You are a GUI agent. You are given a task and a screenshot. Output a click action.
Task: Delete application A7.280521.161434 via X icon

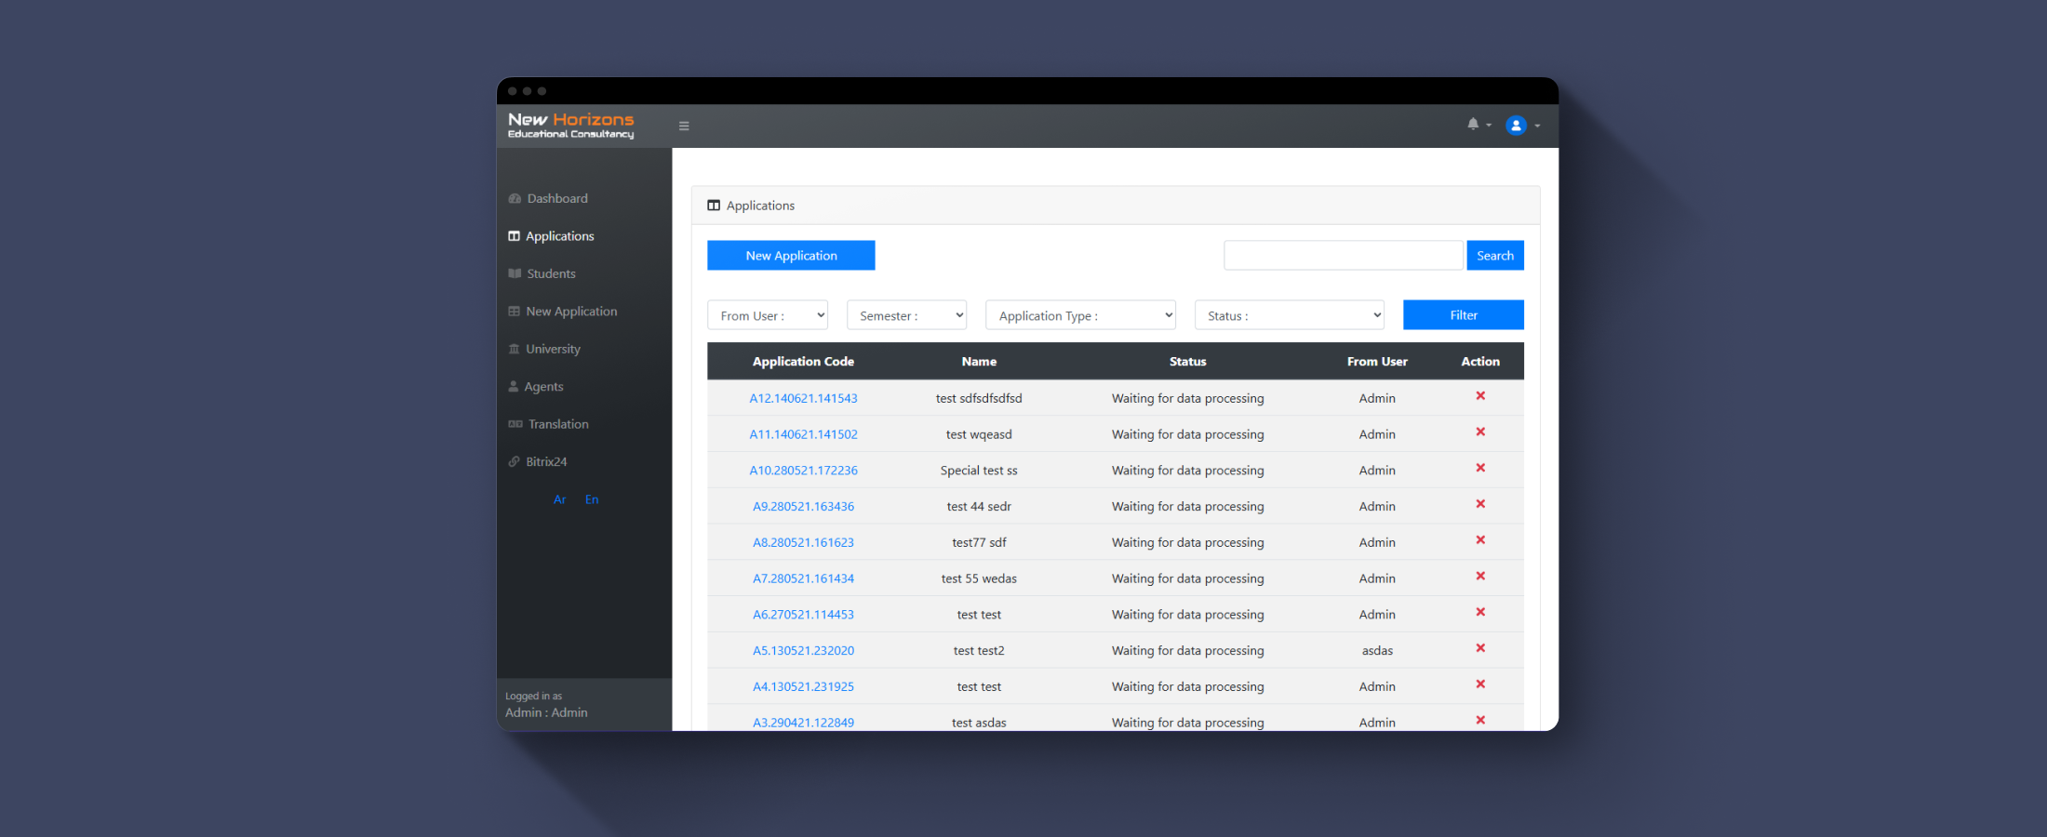tap(1480, 577)
